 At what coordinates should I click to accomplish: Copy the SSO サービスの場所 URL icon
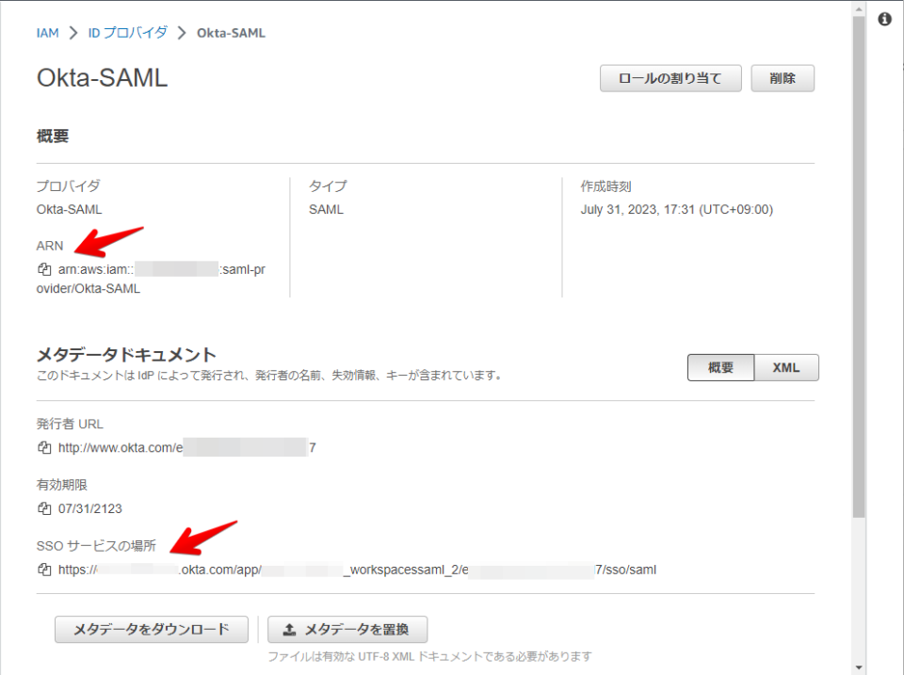(x=41, y=568)
